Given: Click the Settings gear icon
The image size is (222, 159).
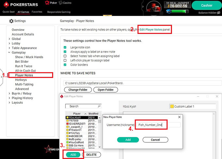Looking at the screenshot, I should pos(11,21).
